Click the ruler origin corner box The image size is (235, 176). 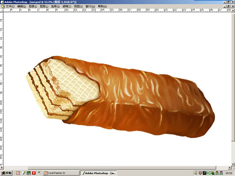pyautogui.click(x=2, y=10)
